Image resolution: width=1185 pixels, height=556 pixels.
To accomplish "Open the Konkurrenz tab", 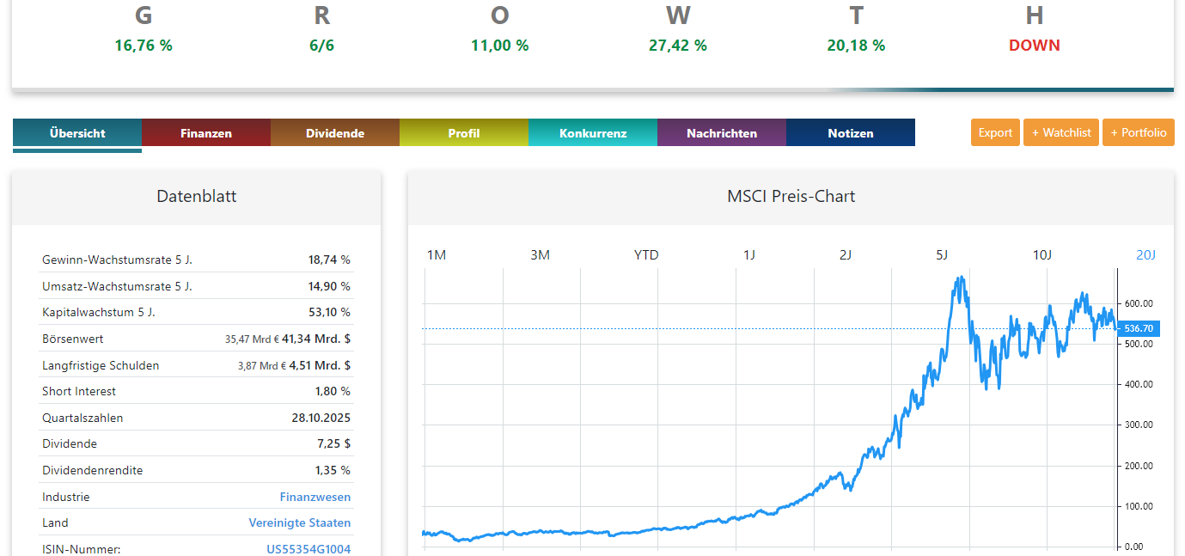I will 593,133.
